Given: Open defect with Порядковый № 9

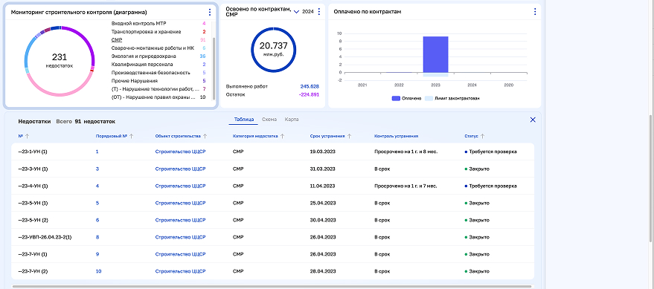Looking at the screenshot, I should tap(97, 254).
